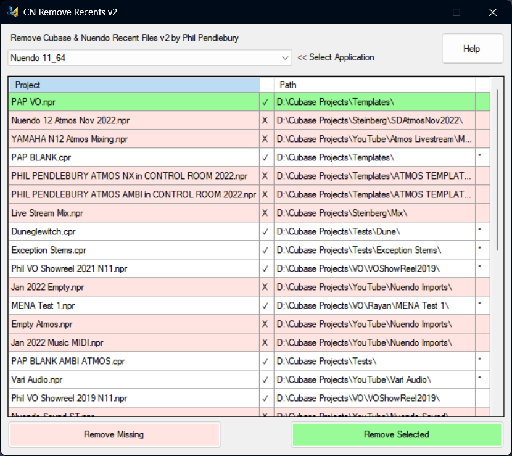This screenshot has height=456, width=512.
Task: Click the asterisk marker on Duneglewitch.cpr row
Action: (x=480, y=230)
